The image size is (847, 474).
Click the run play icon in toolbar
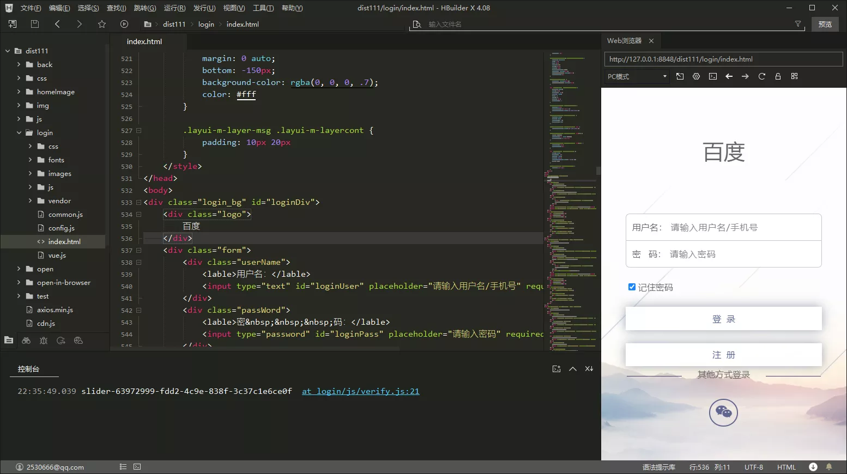124,24
